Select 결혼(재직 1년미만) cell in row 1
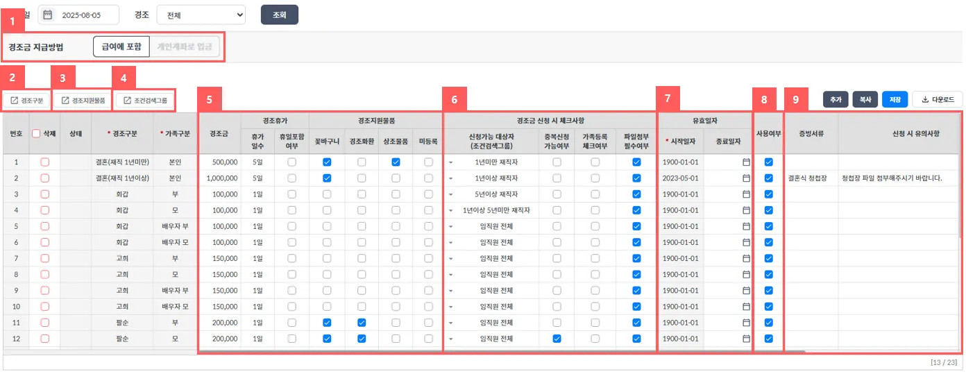 (x=121, y=162)
